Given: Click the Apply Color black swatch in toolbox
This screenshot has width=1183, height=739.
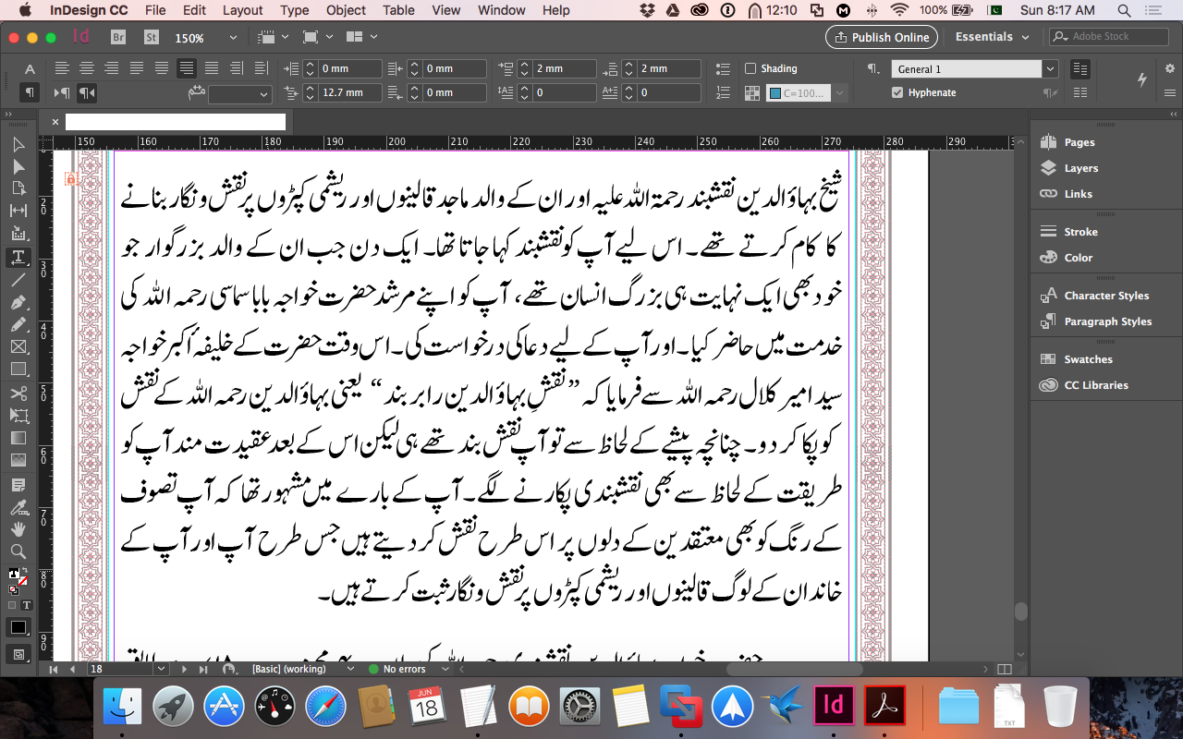Looking at the screenshot, I should [x=18, y=627].
